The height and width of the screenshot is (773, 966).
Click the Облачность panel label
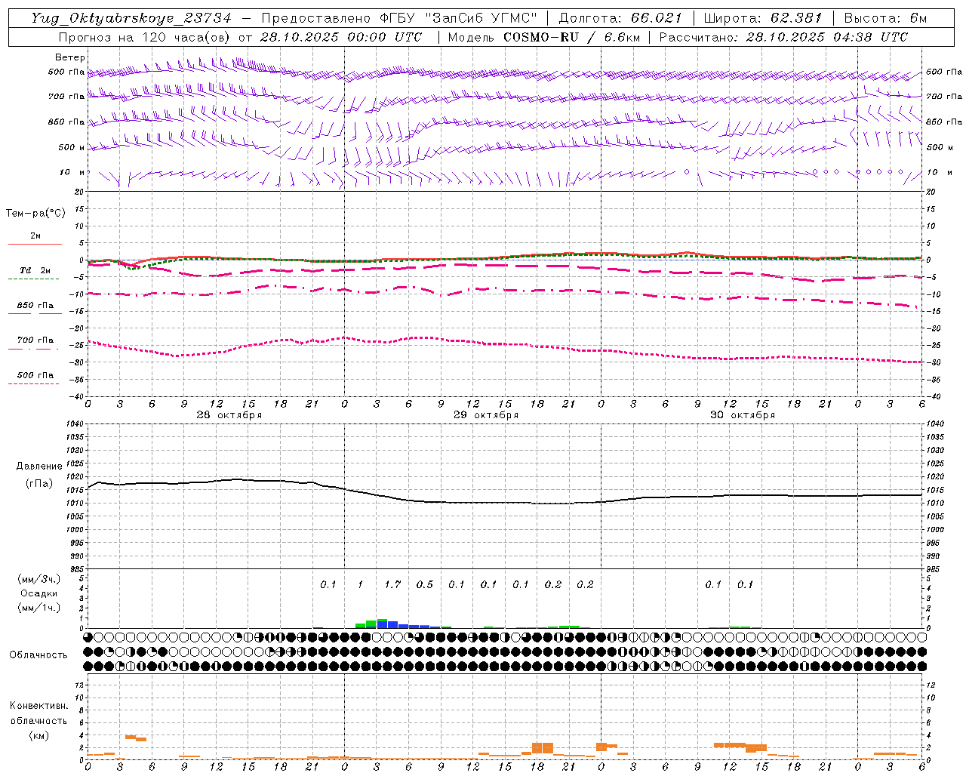(x=38, y=655)
